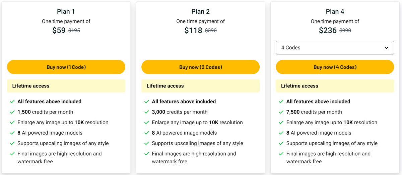Click checkmark beside 7,500 credits per month
The width and height of the screenshot is (402, 175).
[x=281, y=112]
